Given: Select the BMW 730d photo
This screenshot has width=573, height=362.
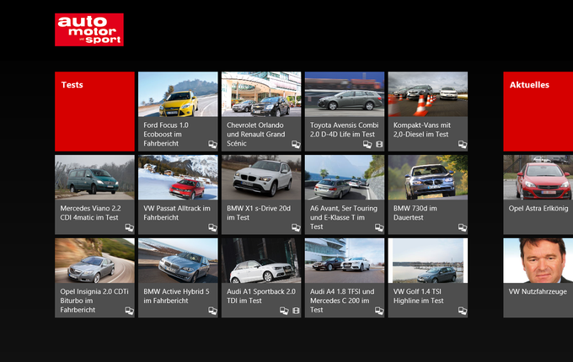Looking at the screenshot, I should point(428,178).
